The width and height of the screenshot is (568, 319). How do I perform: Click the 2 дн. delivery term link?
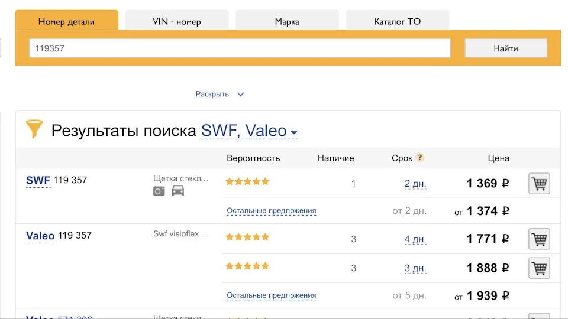(415, 184)
